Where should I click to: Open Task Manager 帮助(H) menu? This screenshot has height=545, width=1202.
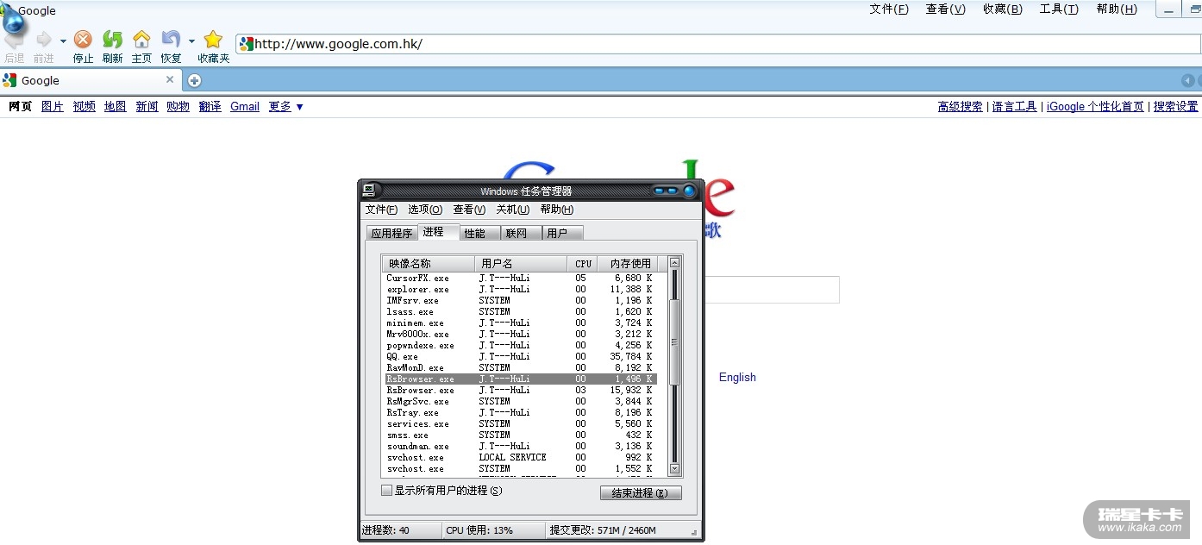coord(557,210)
